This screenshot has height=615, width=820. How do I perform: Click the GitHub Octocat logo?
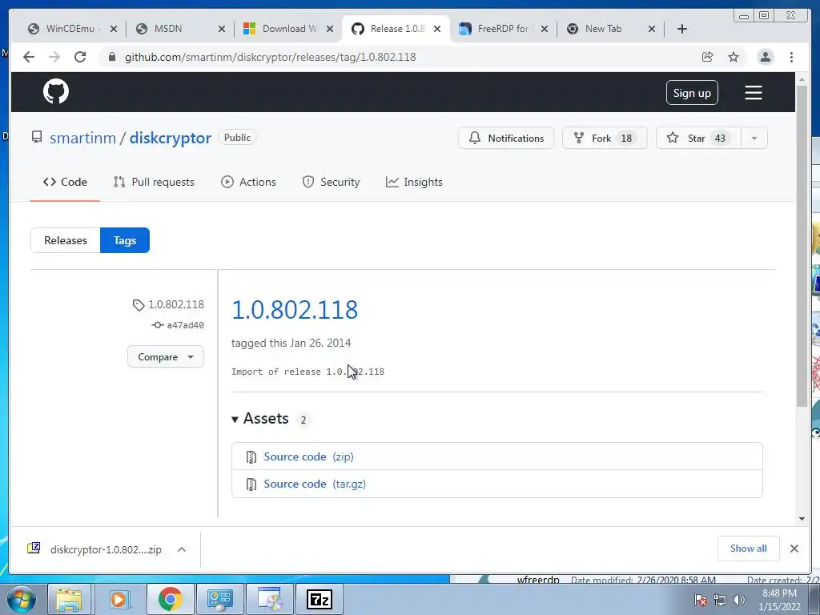pos(56,91)
